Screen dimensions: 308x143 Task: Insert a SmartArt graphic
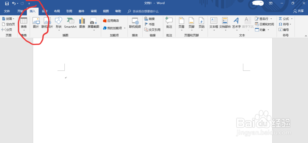(70, 23)
